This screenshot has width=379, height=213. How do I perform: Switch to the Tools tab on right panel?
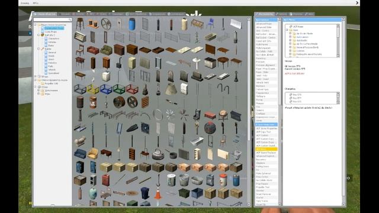click(265, 14)
